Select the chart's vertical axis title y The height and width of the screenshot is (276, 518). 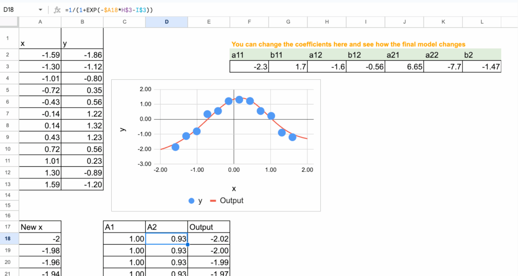tap(122, 129)
